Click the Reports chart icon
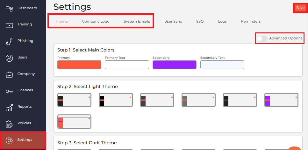The image size is (308, 150). point(9,107)
